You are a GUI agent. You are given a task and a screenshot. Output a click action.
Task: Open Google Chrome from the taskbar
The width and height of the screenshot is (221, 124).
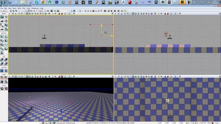(x=43, y=2)
